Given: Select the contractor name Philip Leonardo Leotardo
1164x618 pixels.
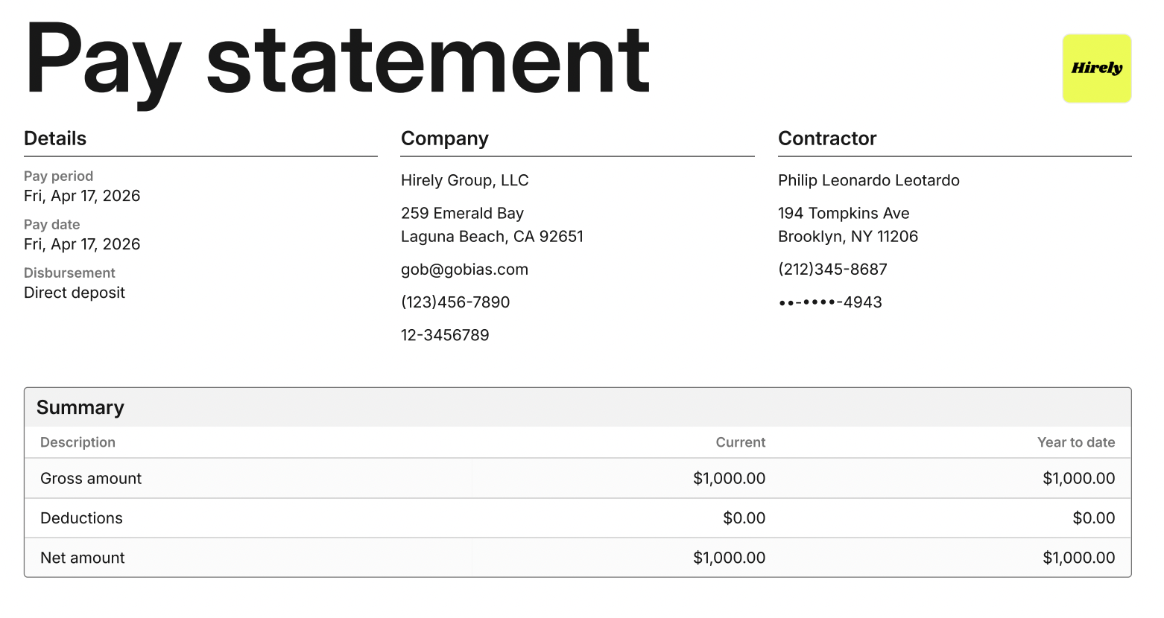Looking at the screenshot, I should tap(869, 180).
